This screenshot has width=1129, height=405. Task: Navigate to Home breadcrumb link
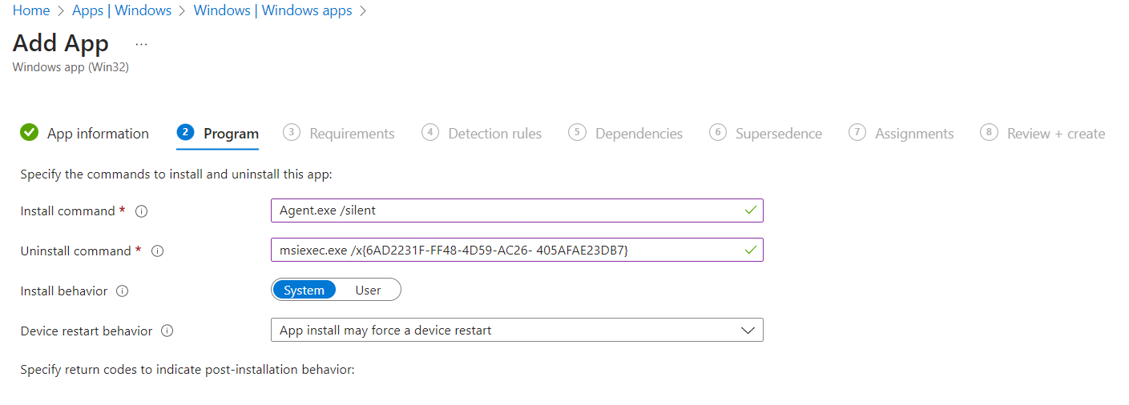pos(31,10)
